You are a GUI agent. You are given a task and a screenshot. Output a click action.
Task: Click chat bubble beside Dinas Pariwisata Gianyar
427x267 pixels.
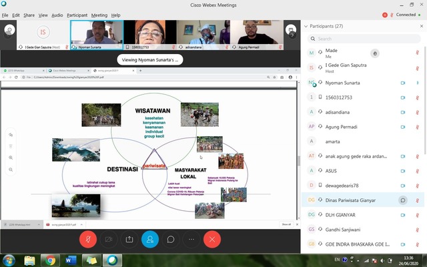pos(403,200)
